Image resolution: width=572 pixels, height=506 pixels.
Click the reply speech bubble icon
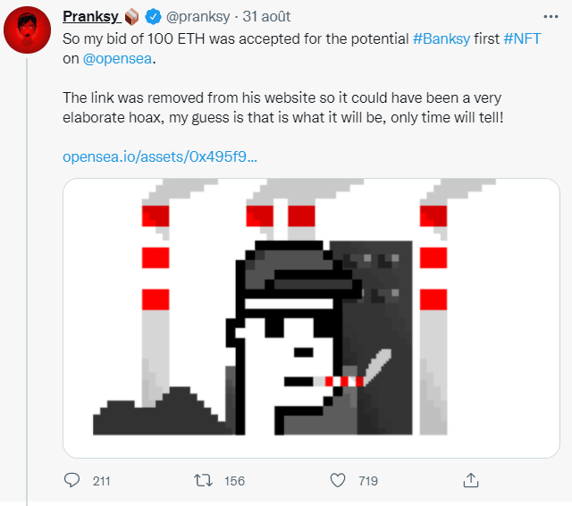point(73,481)
